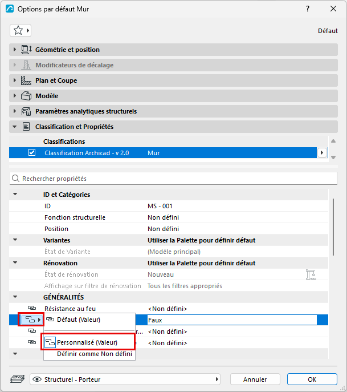Collapse the Classification et Propriétés panel
The image size is (347, 392).
(x=14, y=127)
